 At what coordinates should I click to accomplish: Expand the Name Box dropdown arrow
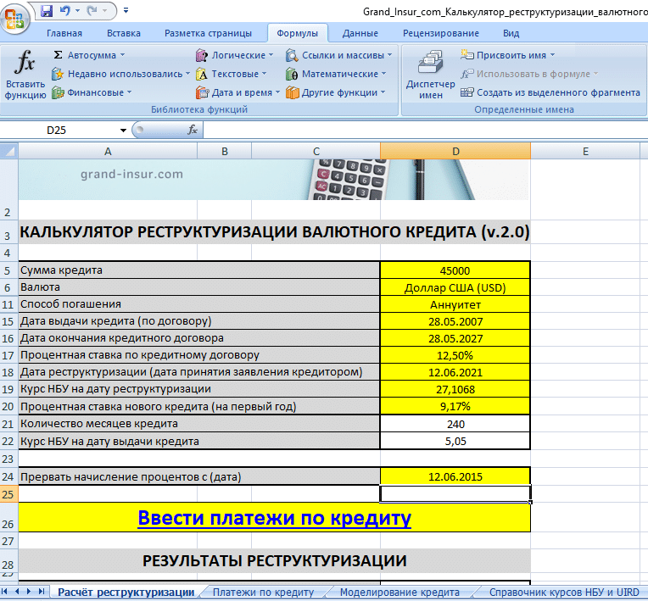(123, 131)
